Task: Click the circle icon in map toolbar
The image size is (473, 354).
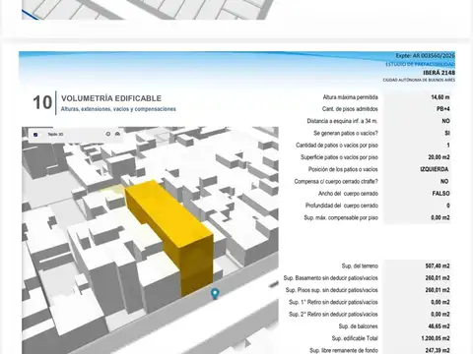Action: [108, 134]
